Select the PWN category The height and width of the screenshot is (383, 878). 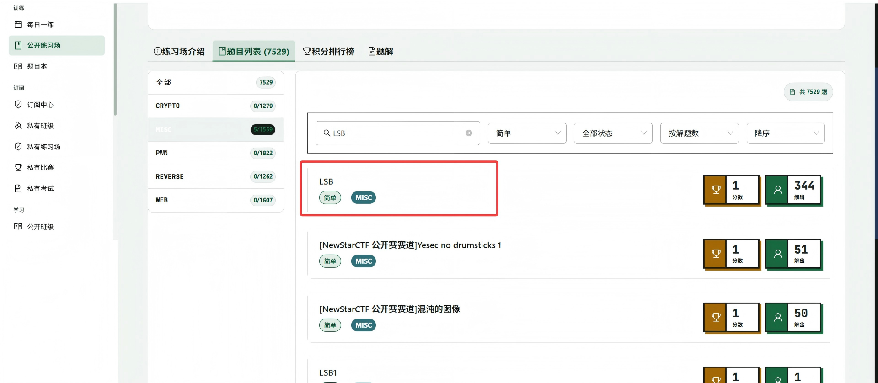216,153
